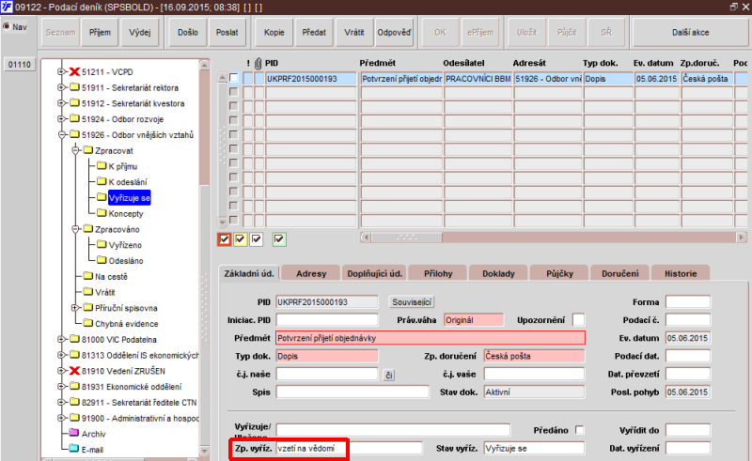Click the folder icon next to K odeslání

[x=102, y=181]
